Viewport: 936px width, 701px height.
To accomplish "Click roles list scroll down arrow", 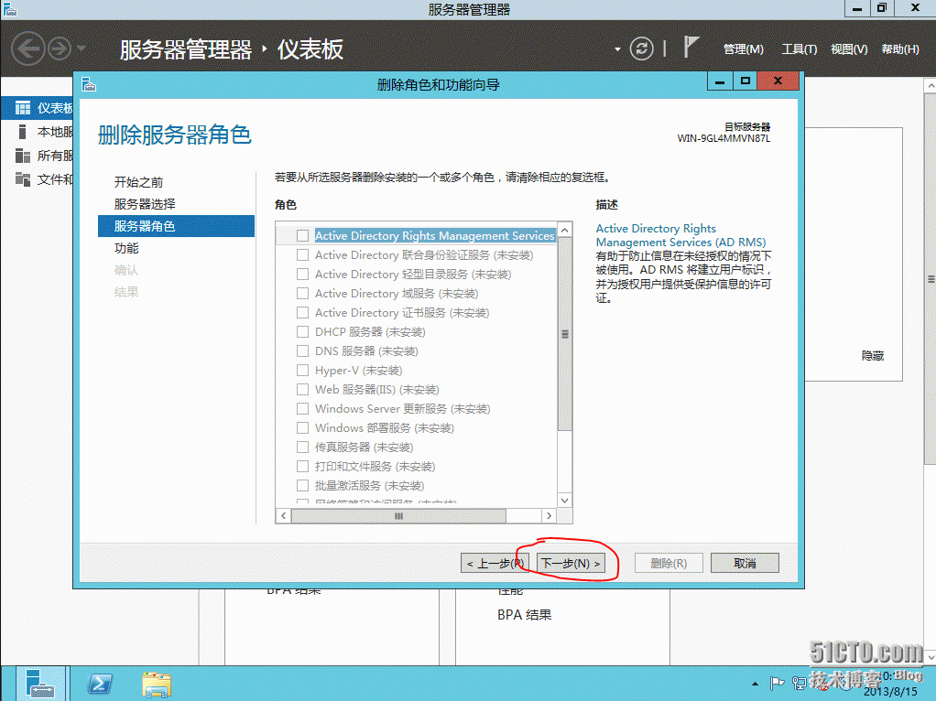I will [x=565, y=500].
